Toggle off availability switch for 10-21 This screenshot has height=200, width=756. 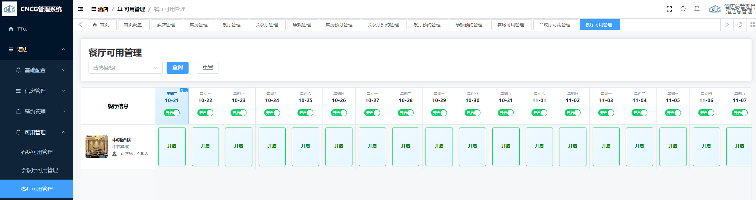click(x=172, y=113)
